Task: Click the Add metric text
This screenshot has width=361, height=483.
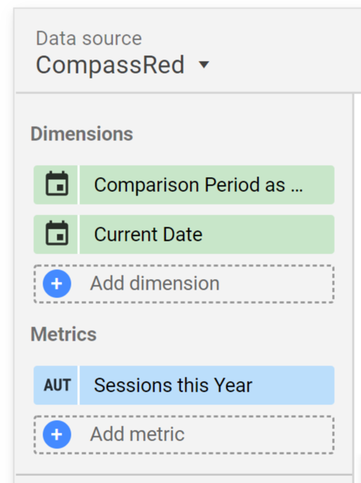Action: click(x=137, y=434)
